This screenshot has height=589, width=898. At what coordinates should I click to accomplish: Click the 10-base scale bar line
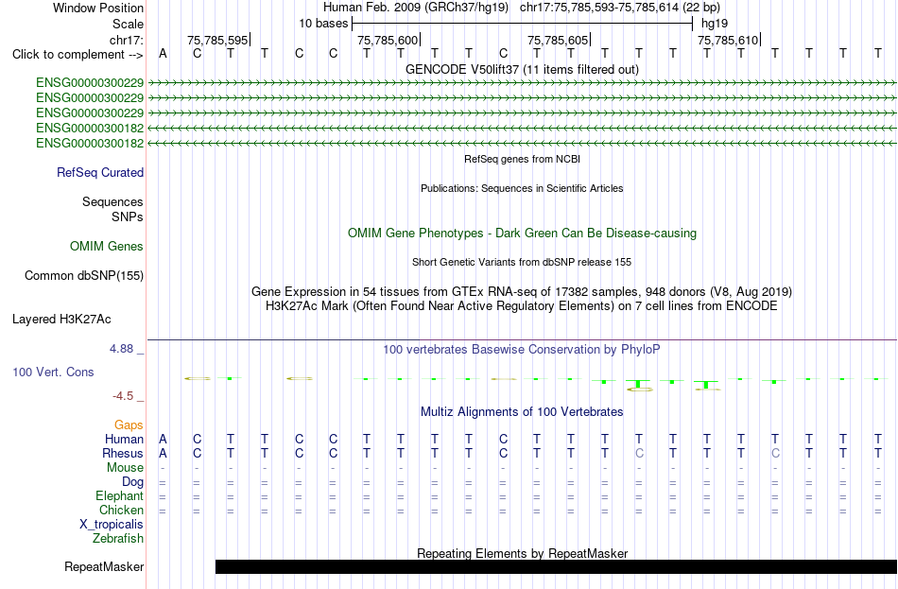[523, 24]
